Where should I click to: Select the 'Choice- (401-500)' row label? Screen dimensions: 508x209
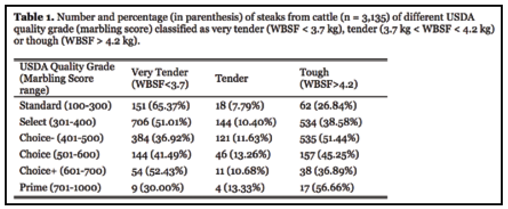coord(62,139)
